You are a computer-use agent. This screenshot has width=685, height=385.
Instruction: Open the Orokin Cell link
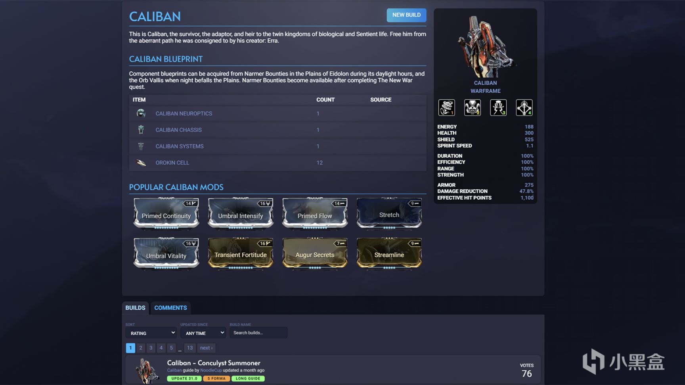click(x=172, y=163)
